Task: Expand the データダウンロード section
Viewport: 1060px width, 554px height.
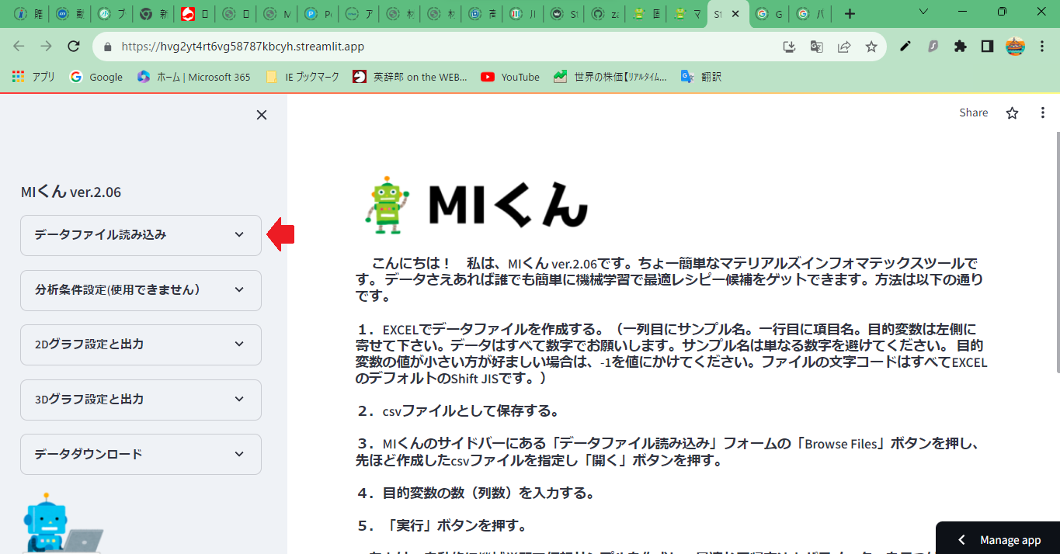Action: click(x=141, y=454)
